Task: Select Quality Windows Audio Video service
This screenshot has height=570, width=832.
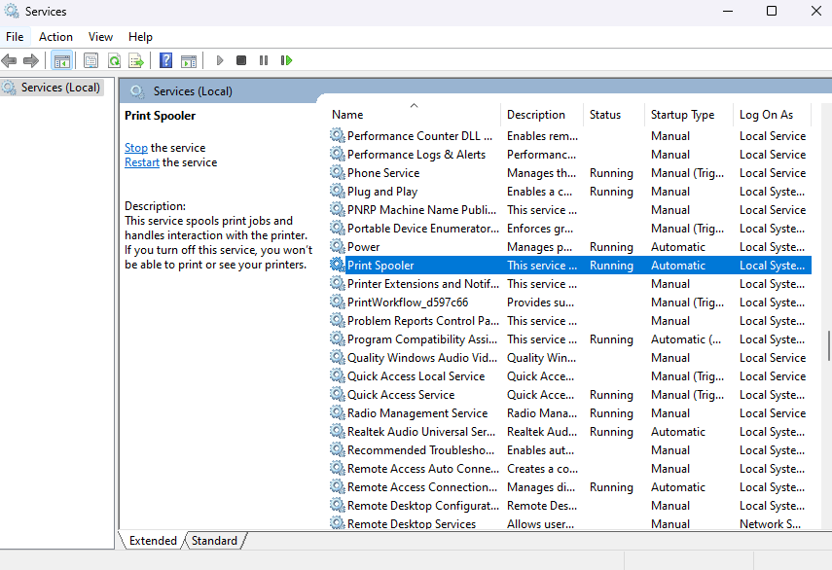Action: click(570, 358)
